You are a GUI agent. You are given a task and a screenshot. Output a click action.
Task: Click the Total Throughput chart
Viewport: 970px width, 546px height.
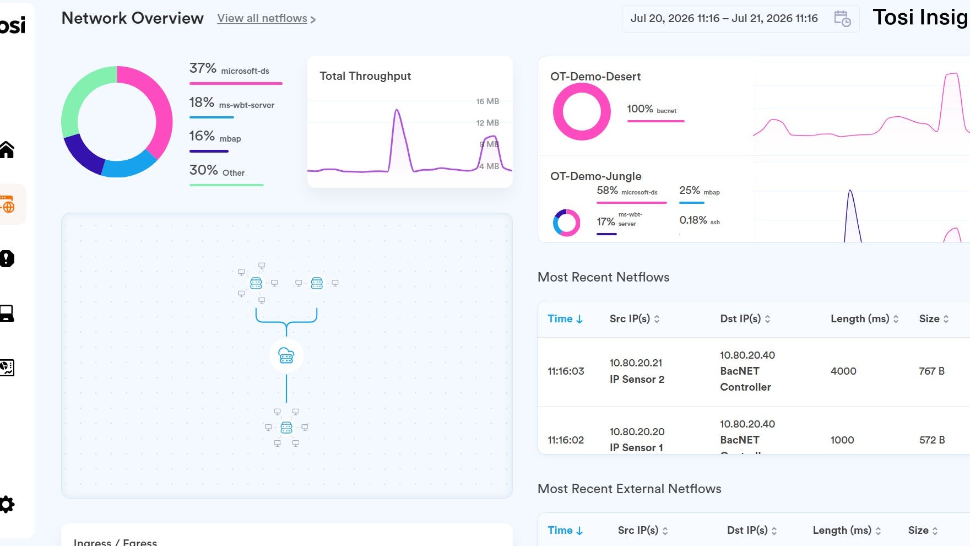point(410,122)
